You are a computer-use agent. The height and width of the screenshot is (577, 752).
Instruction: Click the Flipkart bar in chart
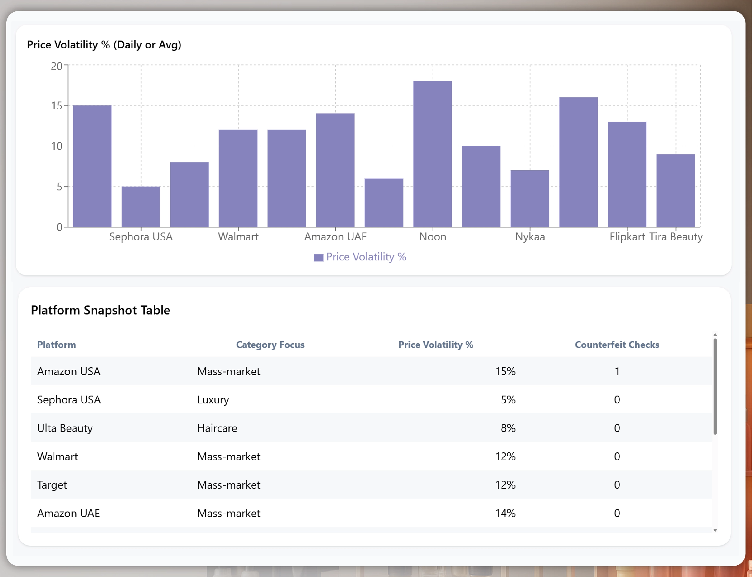coord(627,174)
